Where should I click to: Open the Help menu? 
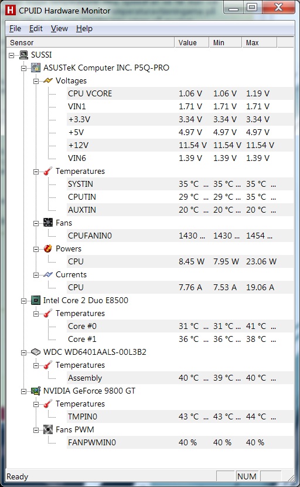coord(84,29)
